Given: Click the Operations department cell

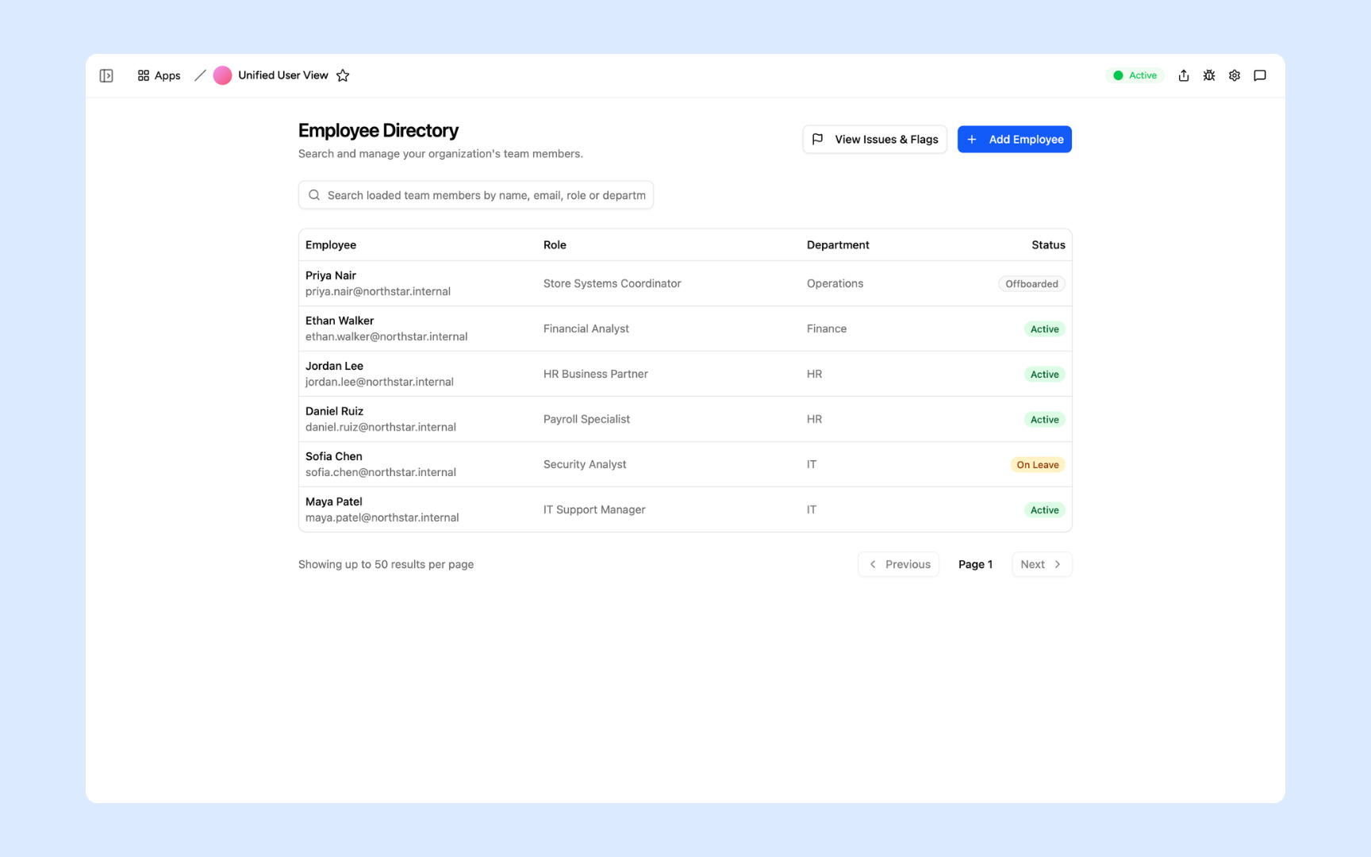Looking at the screenshot, I should 835,283.
